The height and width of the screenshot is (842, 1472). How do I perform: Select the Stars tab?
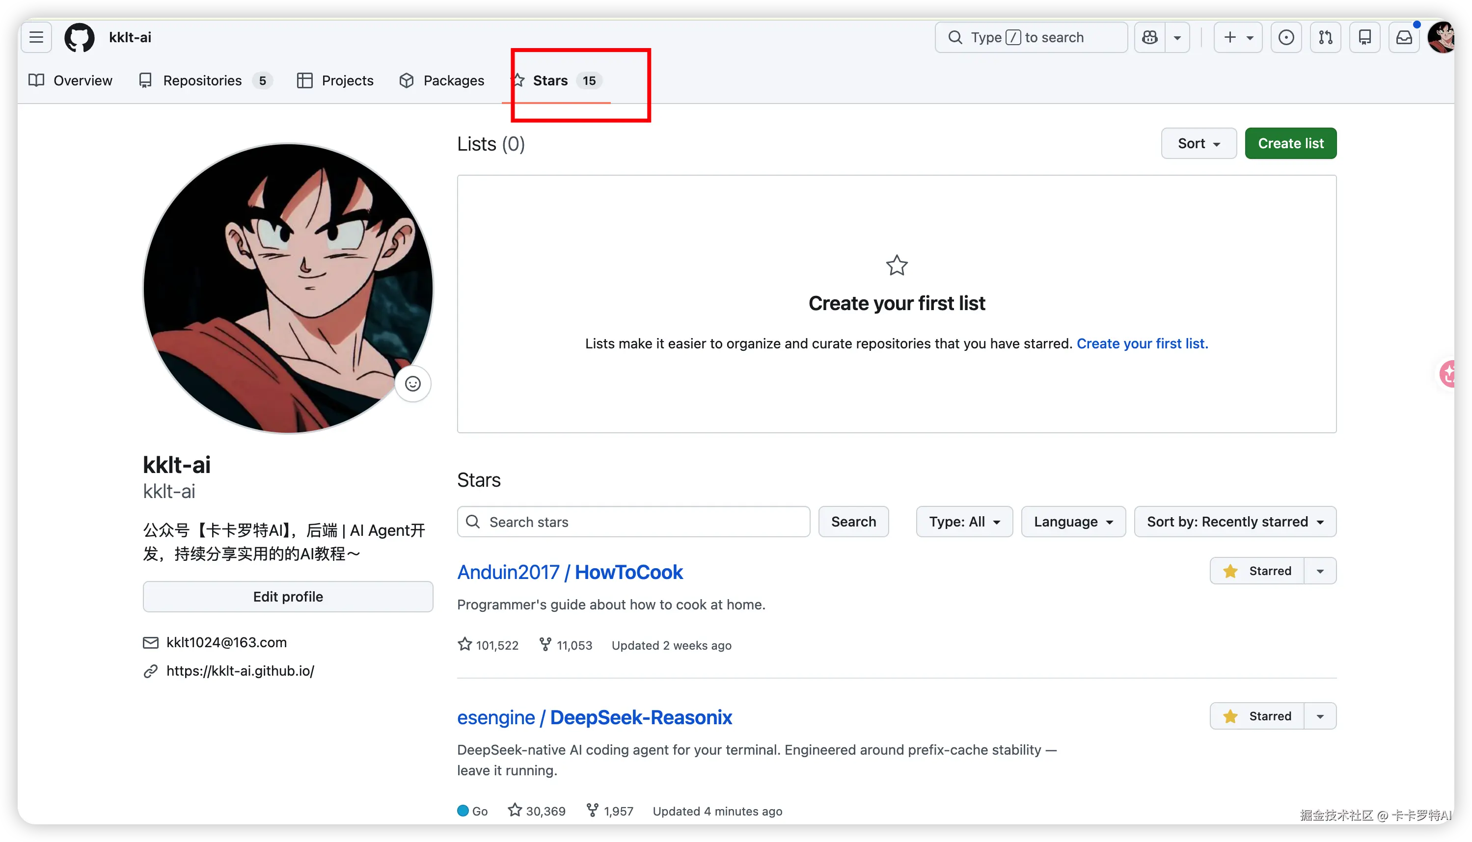point(557,80)
